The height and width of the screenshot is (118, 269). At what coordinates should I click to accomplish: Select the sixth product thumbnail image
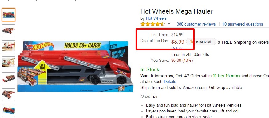[x=9, y=95]
